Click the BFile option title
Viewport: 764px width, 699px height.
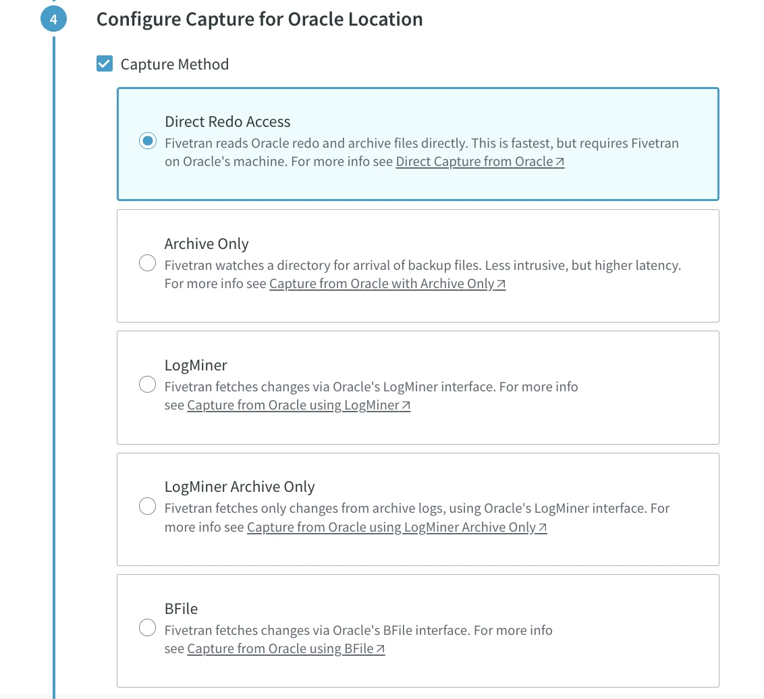(181, 608)
